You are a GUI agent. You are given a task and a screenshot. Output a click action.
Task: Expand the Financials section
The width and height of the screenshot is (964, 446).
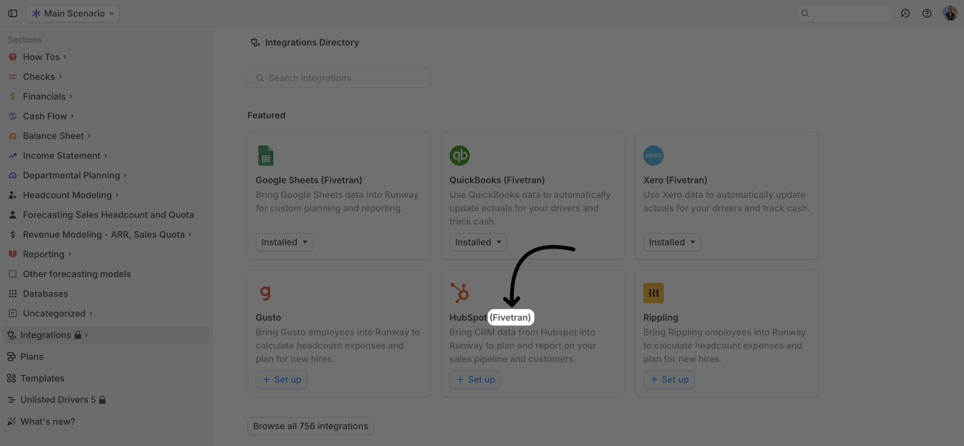tap(44, 96)
